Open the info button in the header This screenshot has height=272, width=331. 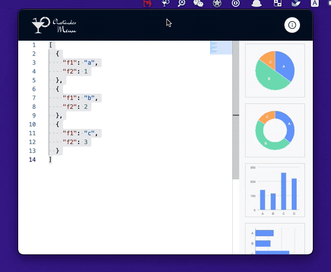tap(292, 25)
